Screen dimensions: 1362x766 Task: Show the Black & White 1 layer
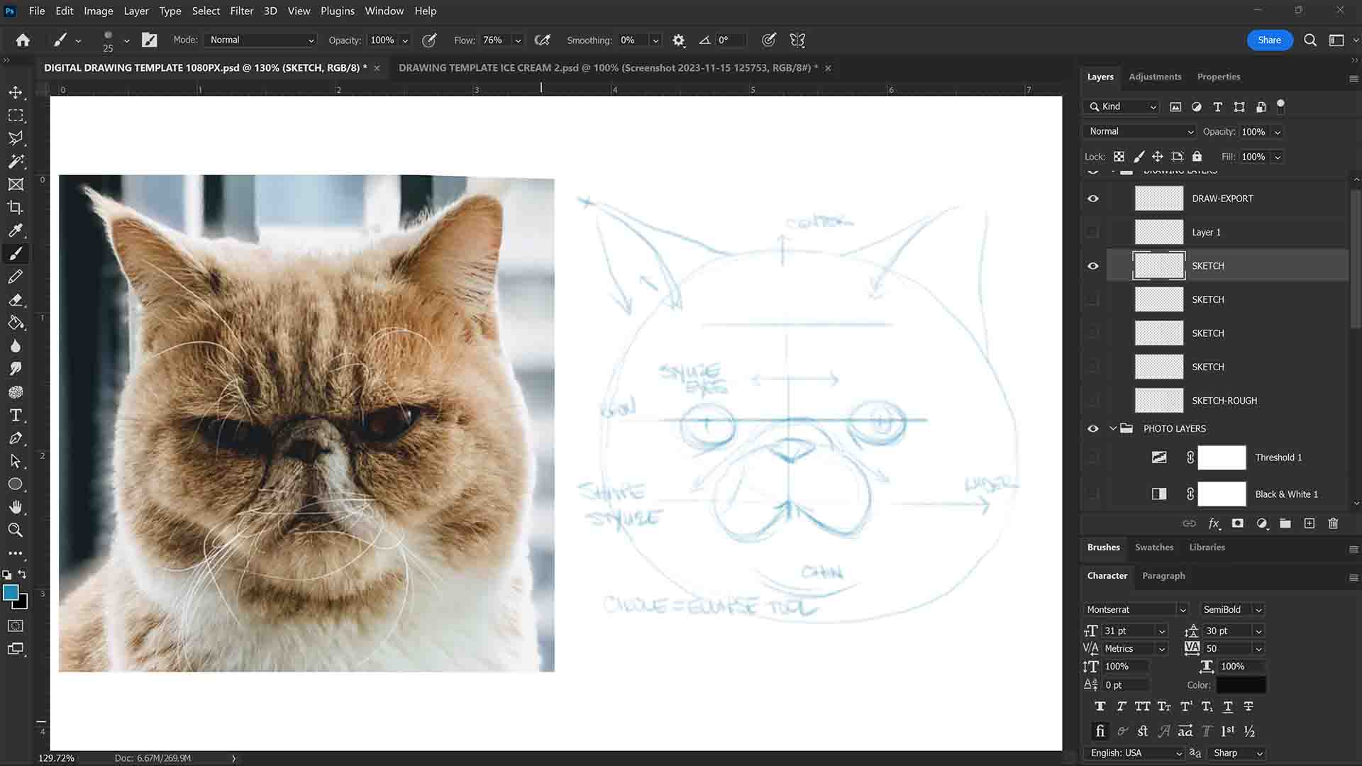(x=1093, y=494)
